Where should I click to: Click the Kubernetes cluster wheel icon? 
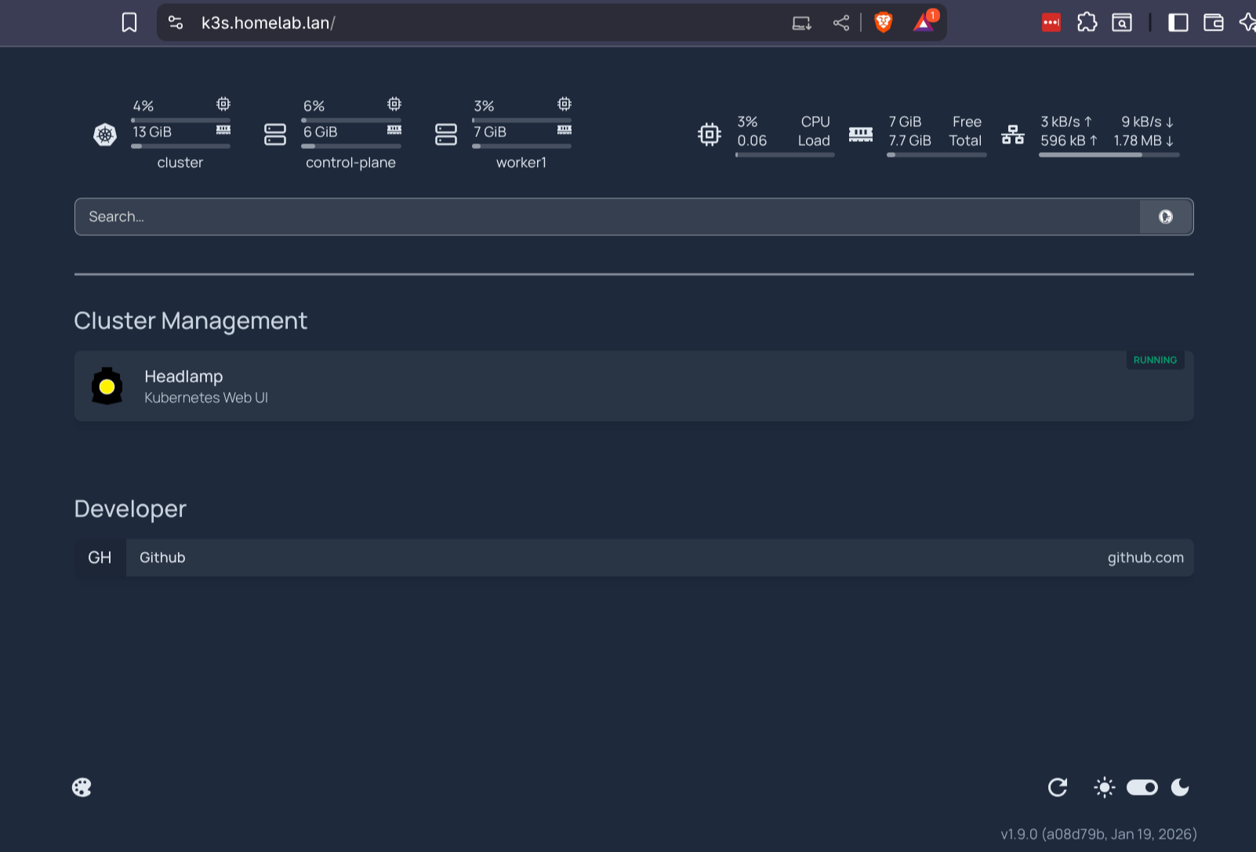tap(105, 135)
